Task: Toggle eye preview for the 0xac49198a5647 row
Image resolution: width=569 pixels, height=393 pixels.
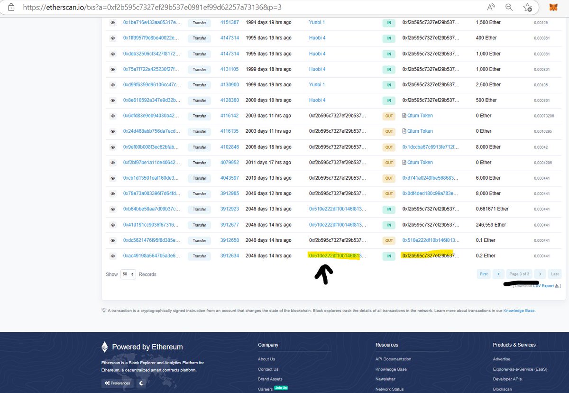Action: click(113, 256)
